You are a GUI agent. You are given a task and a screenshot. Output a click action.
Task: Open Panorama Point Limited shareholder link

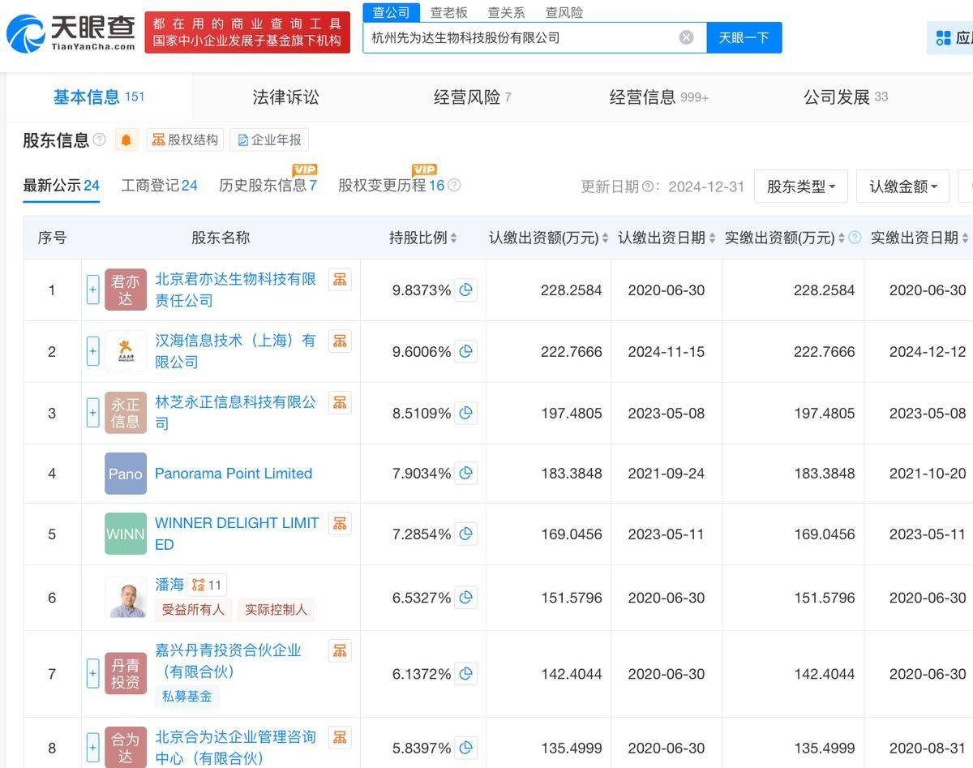coord(234,474)
